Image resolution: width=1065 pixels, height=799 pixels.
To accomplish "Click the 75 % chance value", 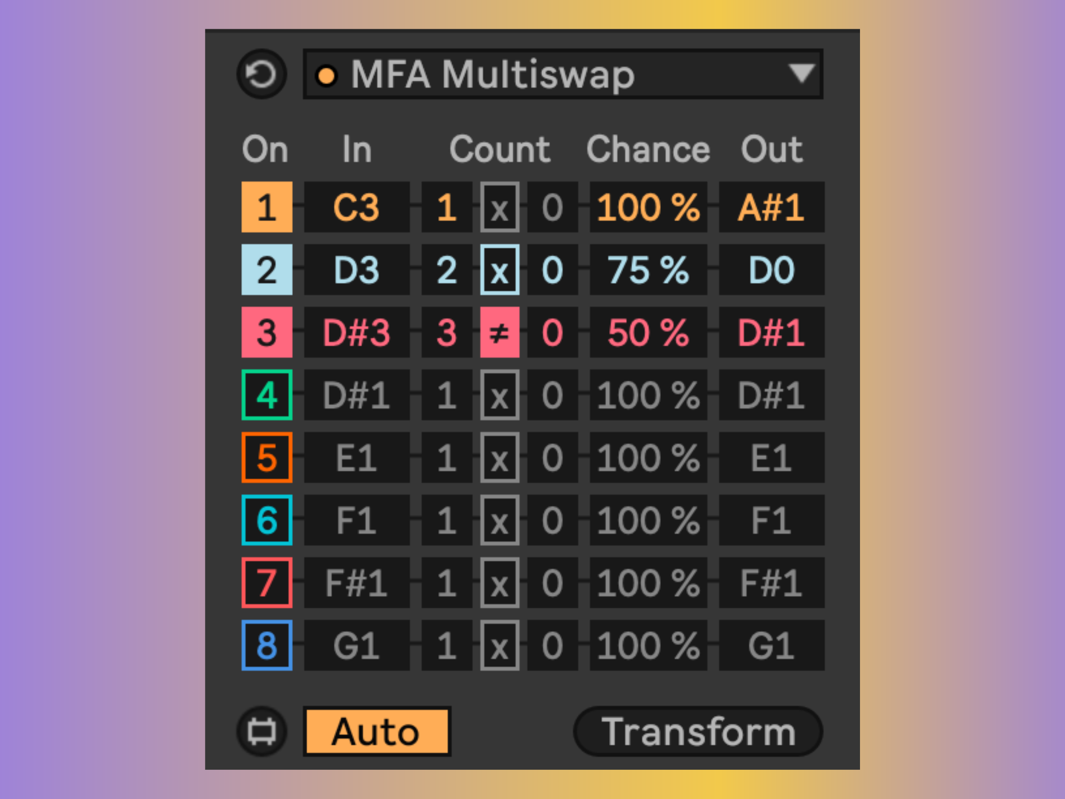I will click(649, 270).
